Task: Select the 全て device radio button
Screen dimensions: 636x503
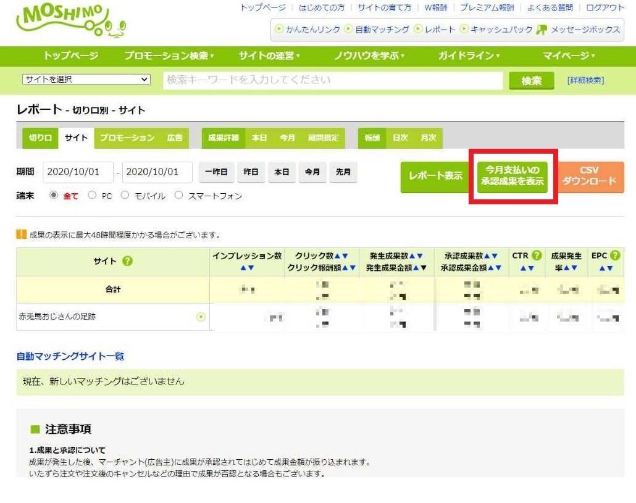Action: 54,196
